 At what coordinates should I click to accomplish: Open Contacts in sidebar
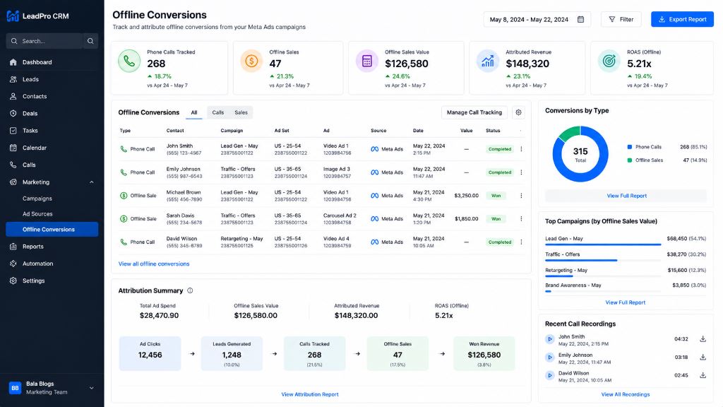[x=52, y=96]
